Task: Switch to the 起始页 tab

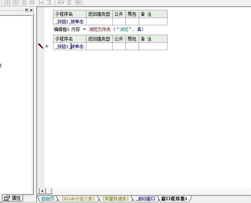Action: pyautogui.click(x=48, y=199)
